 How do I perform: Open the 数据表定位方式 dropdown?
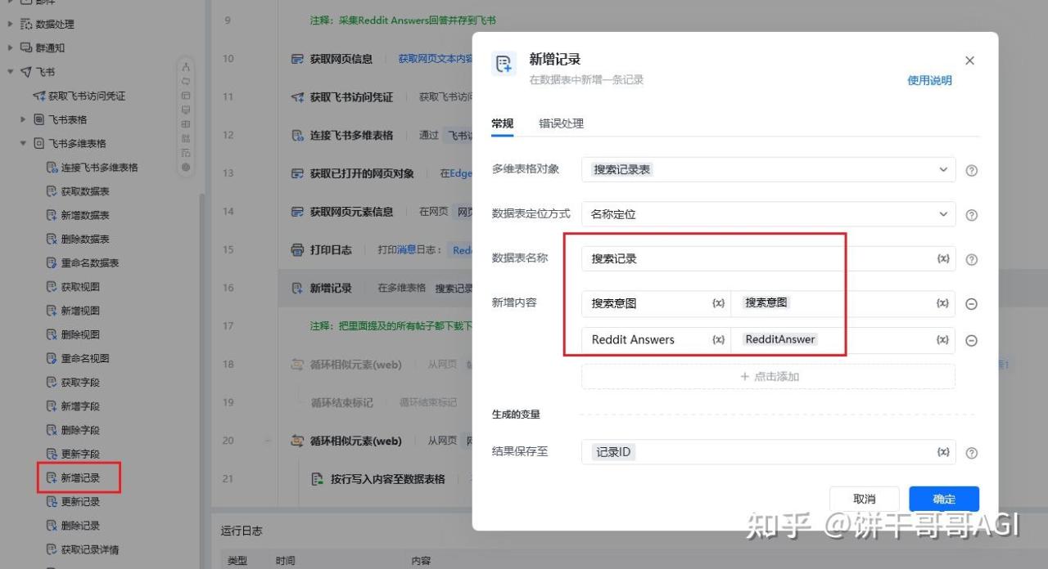pos(768,214)
